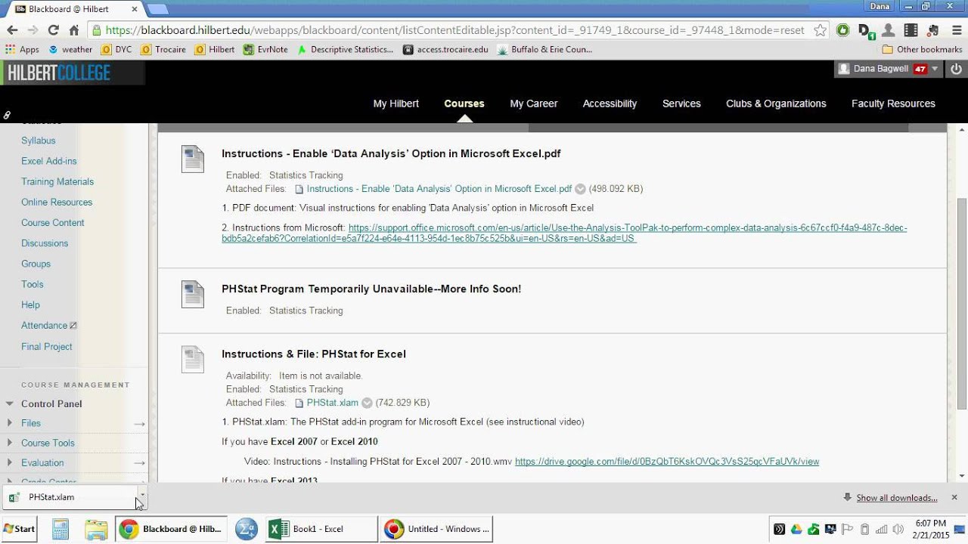
Task: Click the Blackboard power logout icon
Action: coord(956,69)
